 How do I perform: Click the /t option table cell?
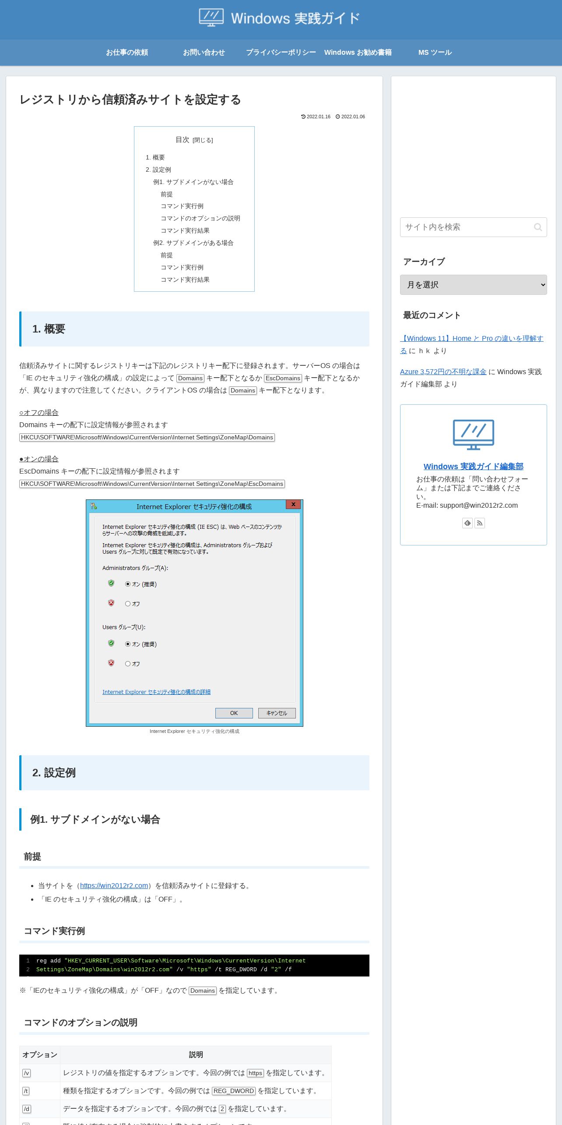[39, 1091]
